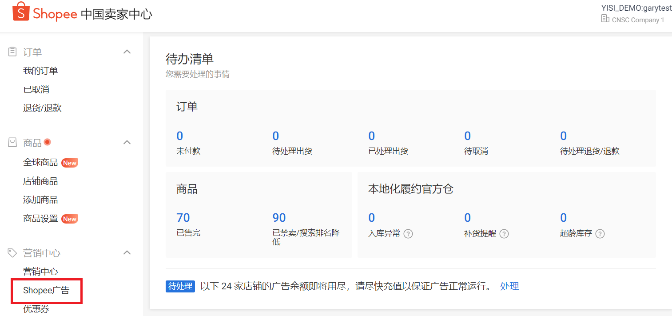Click the orders clipboard icon in sidebar
672x316 pixels.
click(x=13, y=52)
